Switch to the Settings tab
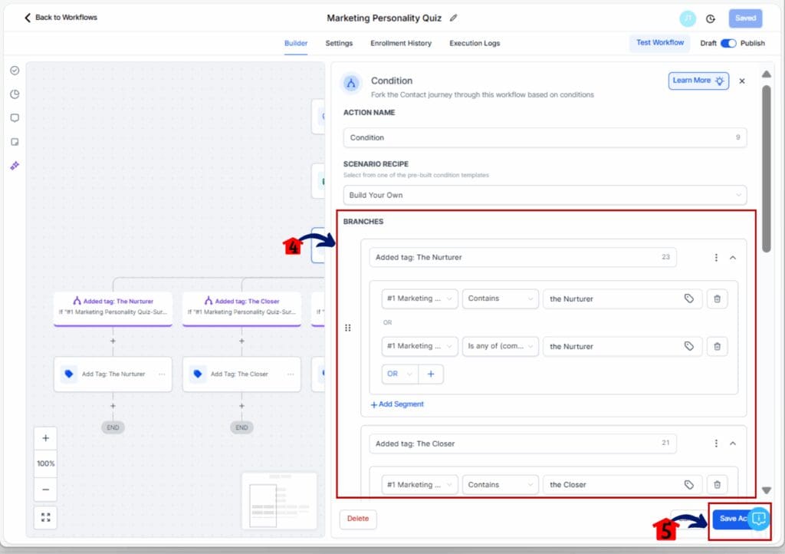 339,43
